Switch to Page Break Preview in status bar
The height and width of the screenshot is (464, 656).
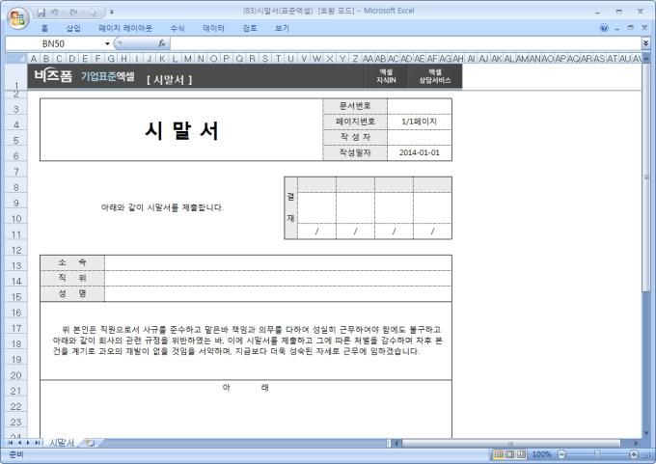521,454
